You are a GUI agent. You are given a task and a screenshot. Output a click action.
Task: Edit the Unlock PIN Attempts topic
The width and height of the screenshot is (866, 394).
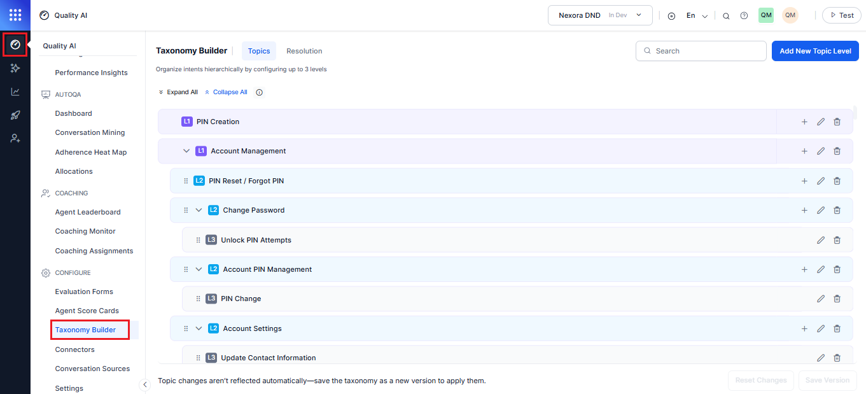821,240
